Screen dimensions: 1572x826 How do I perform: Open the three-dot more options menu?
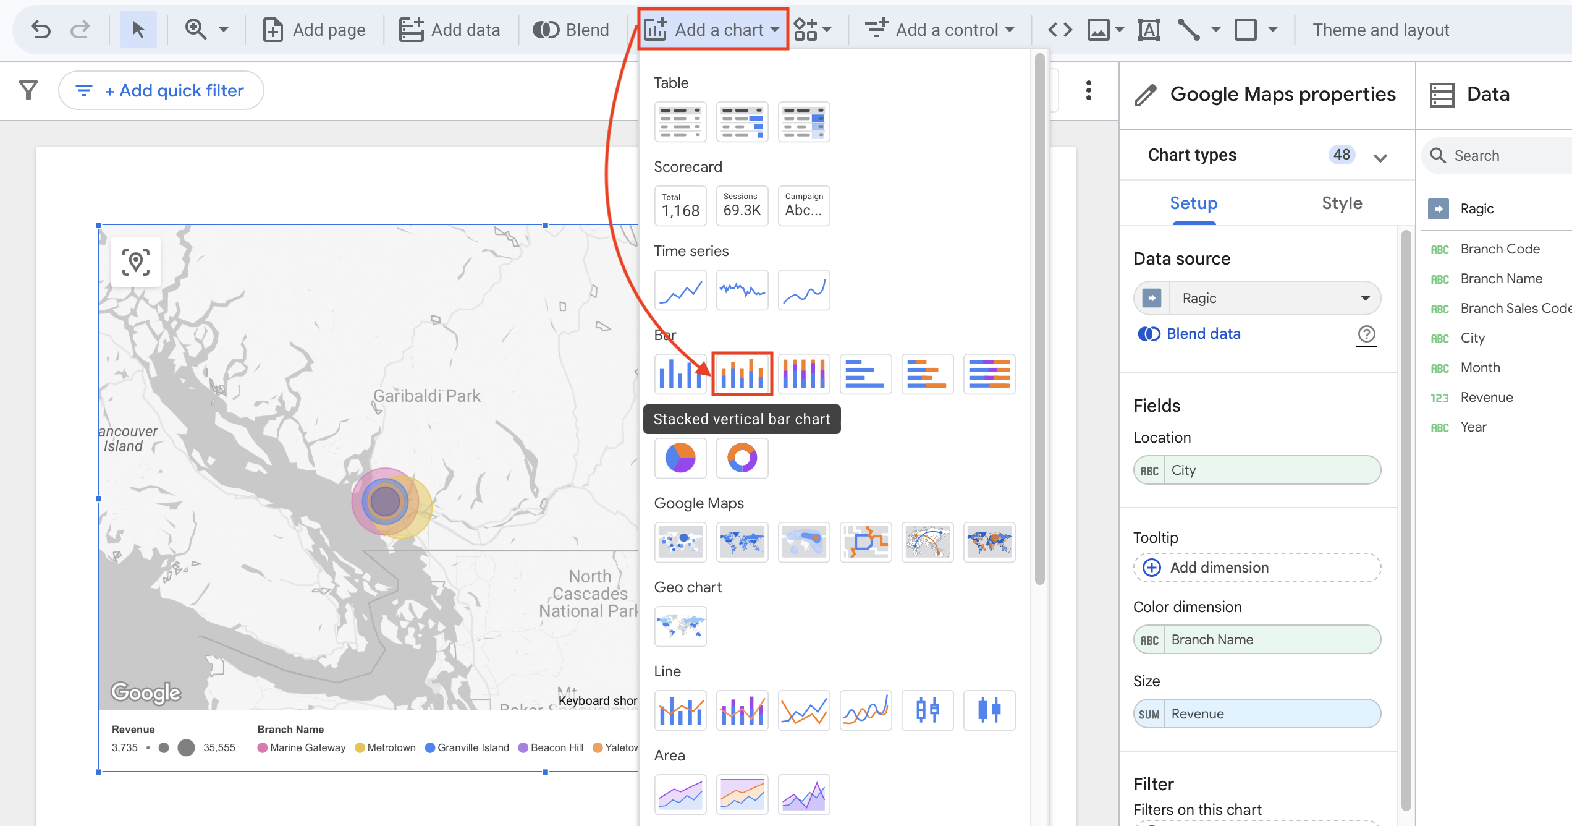pyautogui.click(x=1089, y=90)
